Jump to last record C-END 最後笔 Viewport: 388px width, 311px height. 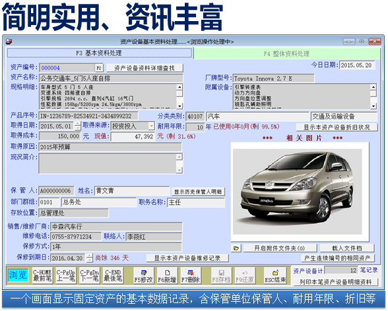pyautogui.click(x=113, y=275)
